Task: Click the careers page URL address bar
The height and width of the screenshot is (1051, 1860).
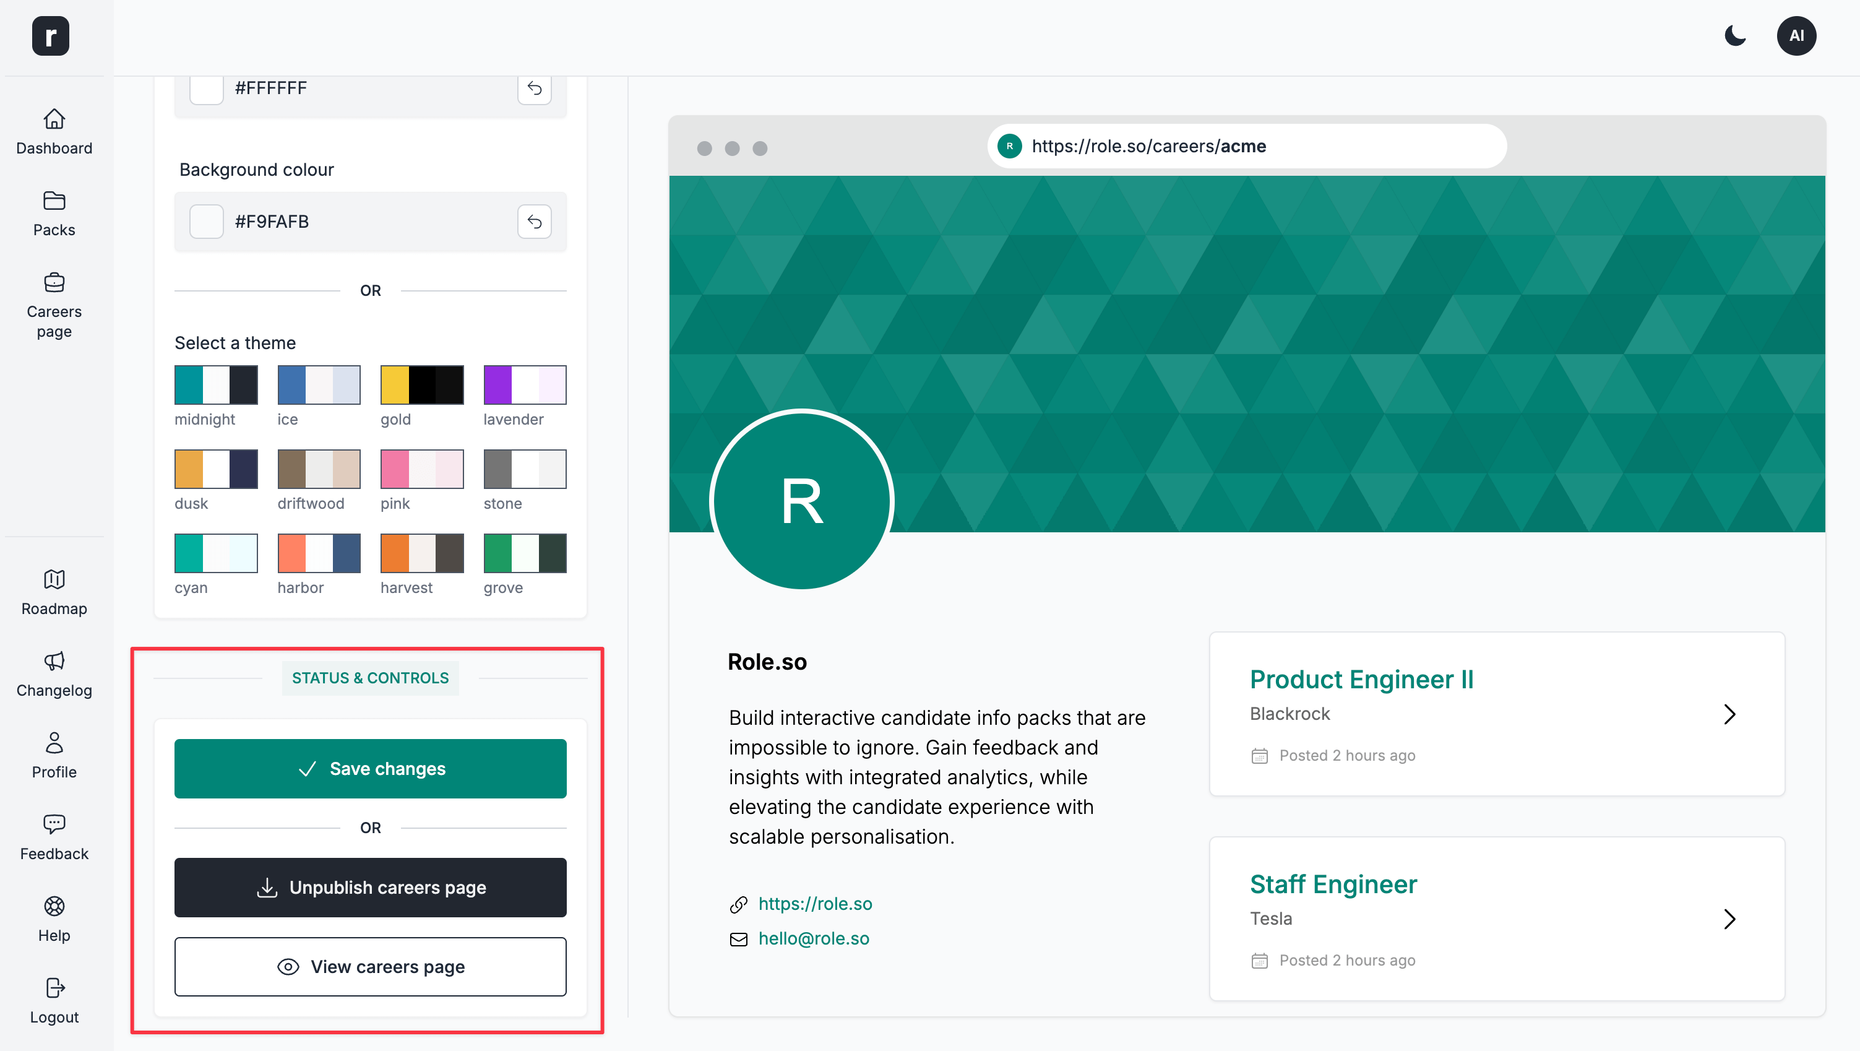Action: (1246, 146)
